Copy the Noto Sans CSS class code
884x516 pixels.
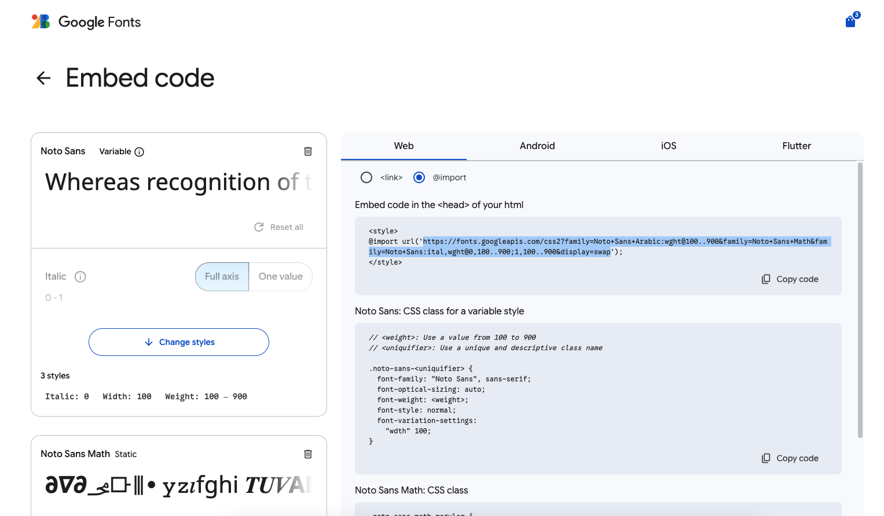click(x=790, y=458)
